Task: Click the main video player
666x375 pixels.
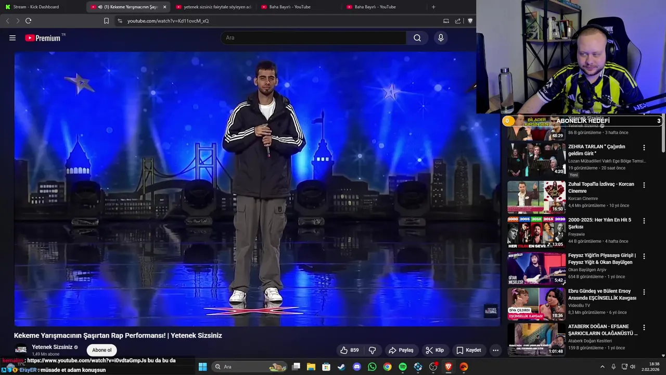Action: (257, 189)
